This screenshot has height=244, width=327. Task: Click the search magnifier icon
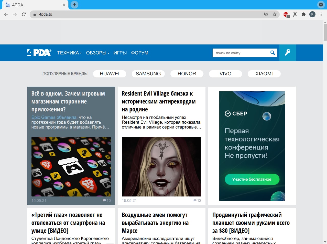point(273,53)
